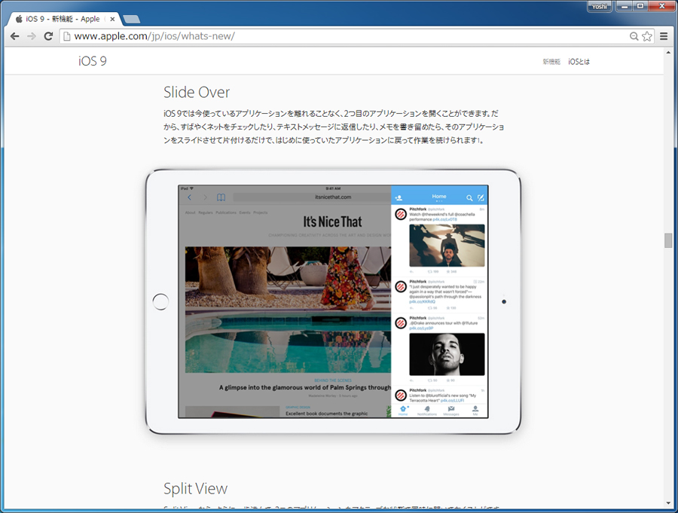The height and width of the screenshot is (513, 678).
Task: Maximize the Chrome window
Action: (640, 7)
